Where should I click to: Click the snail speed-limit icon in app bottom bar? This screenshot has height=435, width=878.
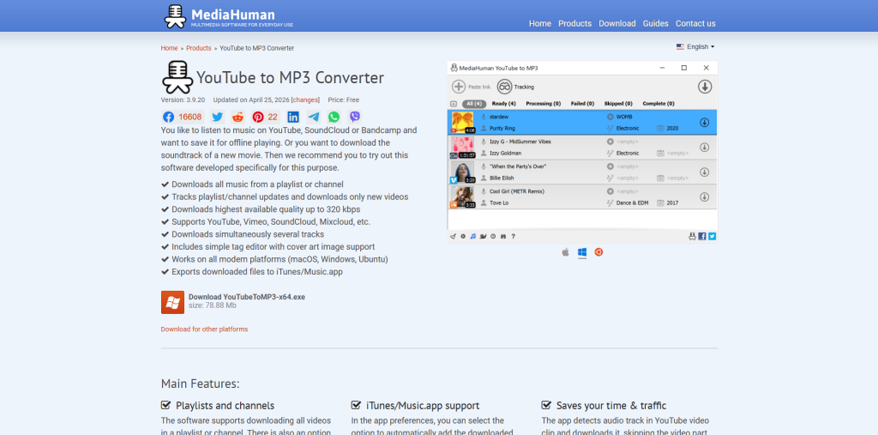point(483,237)
